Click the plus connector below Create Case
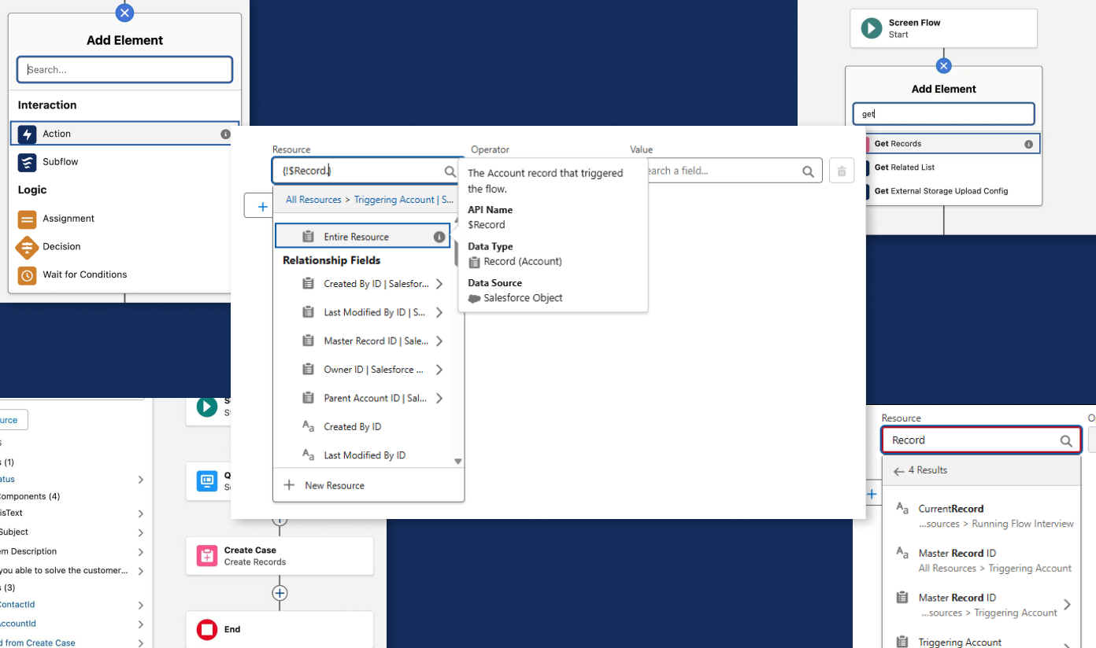Viewport: 1096px width, 648px height. tap(280, 593)
